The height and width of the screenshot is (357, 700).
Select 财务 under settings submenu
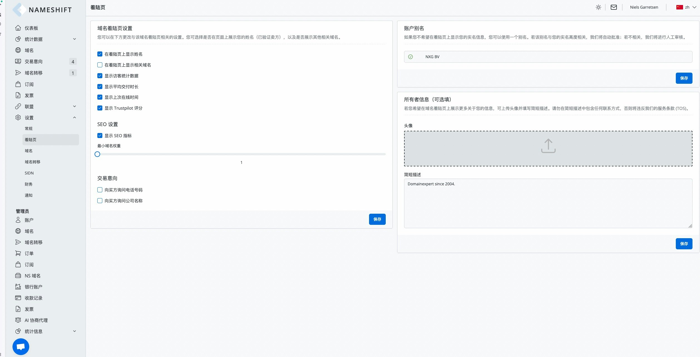pyautogui.click(x=29, y=184)
